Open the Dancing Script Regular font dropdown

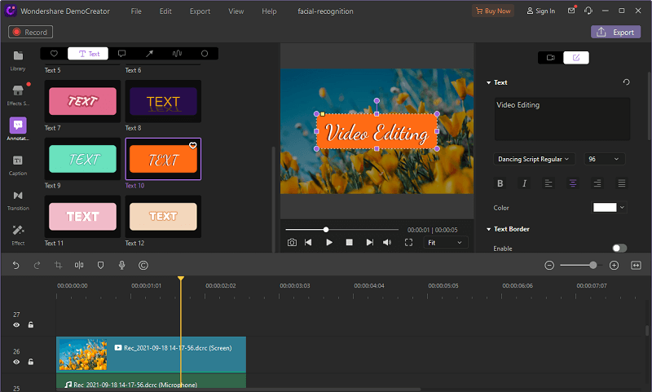[x=534, y=159]
